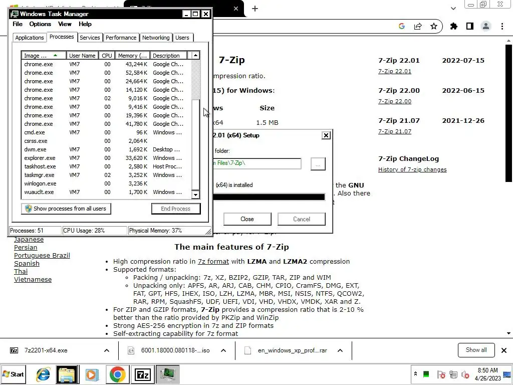Open the View menu in Task Manager

tap(65, 24)
